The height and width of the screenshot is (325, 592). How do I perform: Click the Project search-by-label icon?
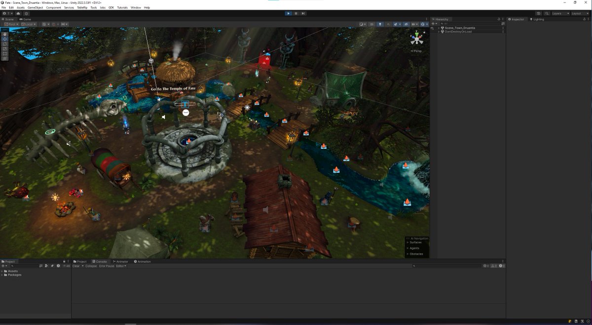(52, 266)
